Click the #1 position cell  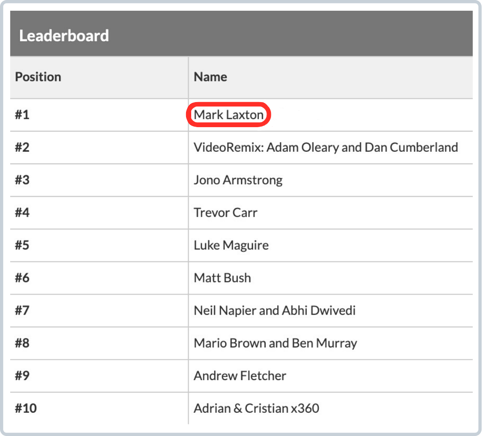22,115
